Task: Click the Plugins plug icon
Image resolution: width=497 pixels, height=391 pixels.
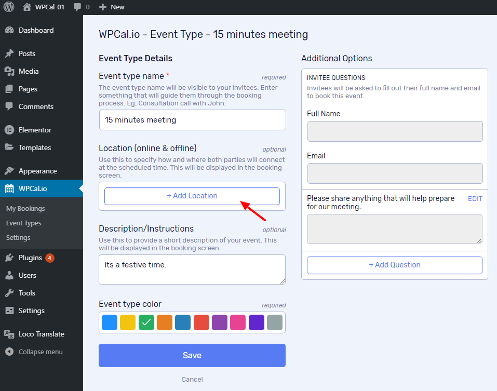Action: [x=9, y=258]
